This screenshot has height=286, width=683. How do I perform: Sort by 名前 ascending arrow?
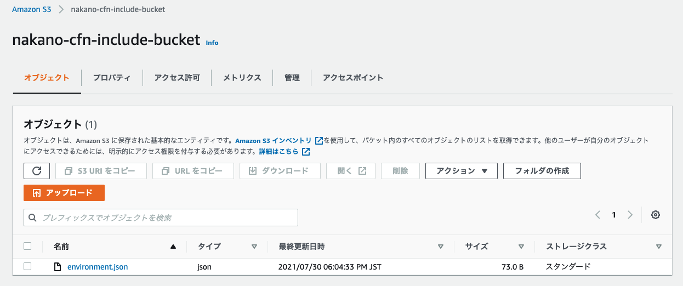(x=173, y=247)
